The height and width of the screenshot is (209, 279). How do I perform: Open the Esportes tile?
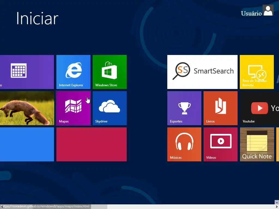coord(184,108)
